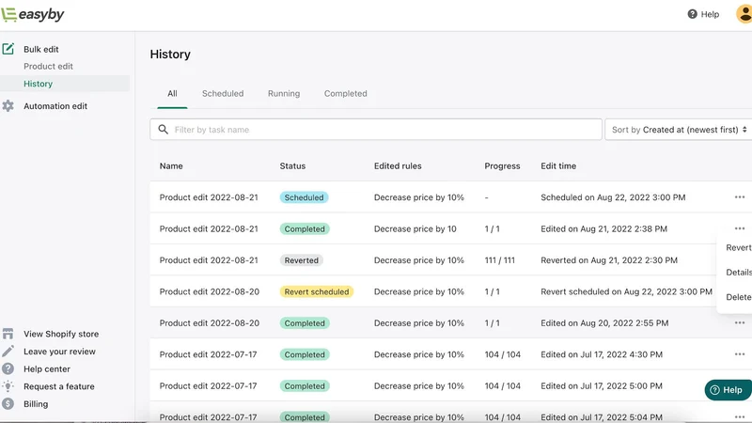
Task: Click the floating green Help button
Action: [728, 390]
